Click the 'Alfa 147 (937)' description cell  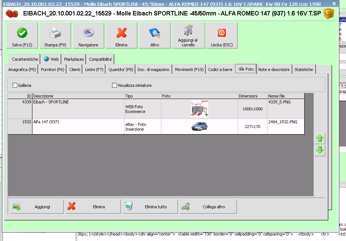pyautogui.click(x=78, y=127)
